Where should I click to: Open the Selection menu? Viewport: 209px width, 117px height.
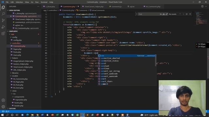(x=19, y=2)
